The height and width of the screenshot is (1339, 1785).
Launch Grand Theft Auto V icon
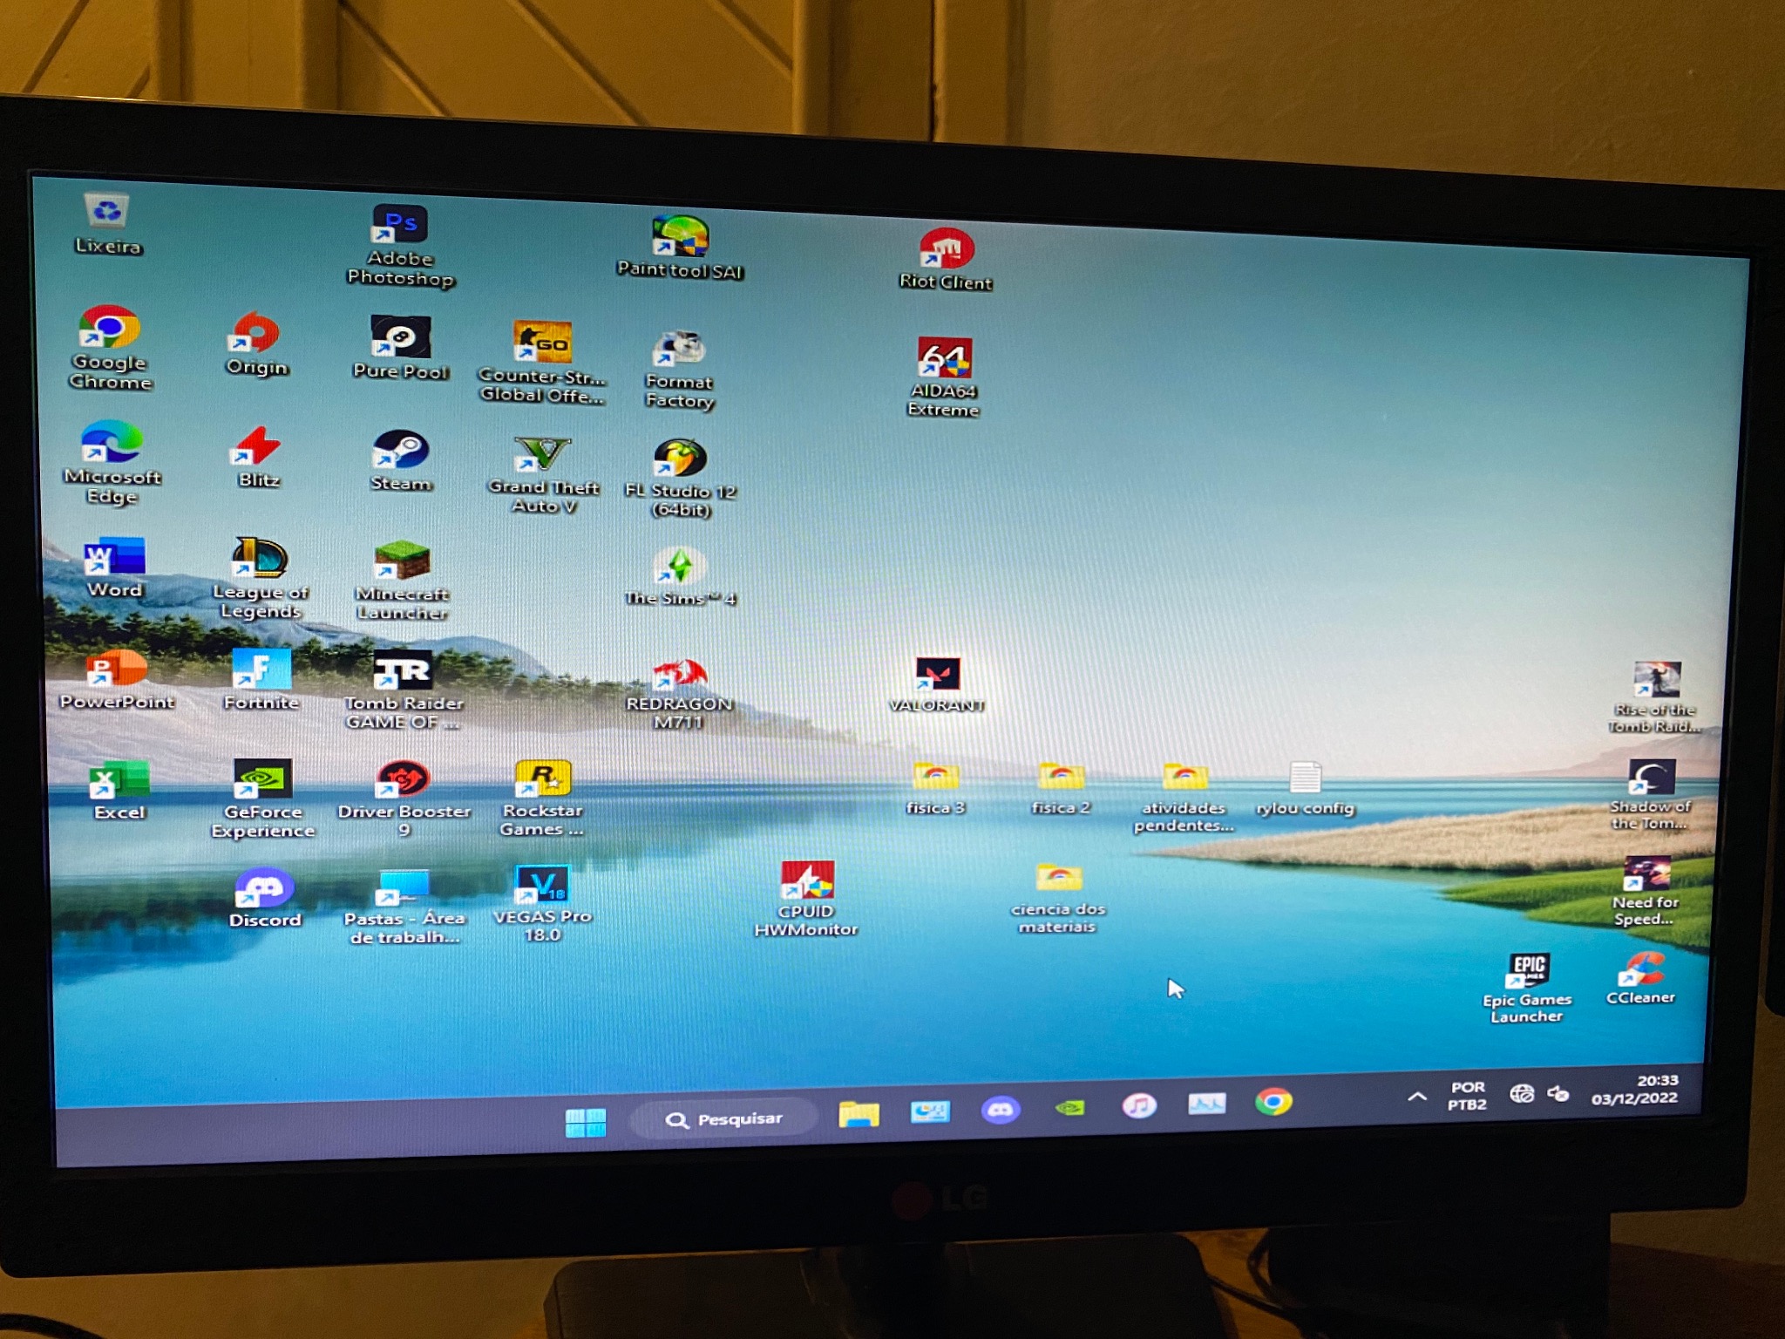click(543, 474)
